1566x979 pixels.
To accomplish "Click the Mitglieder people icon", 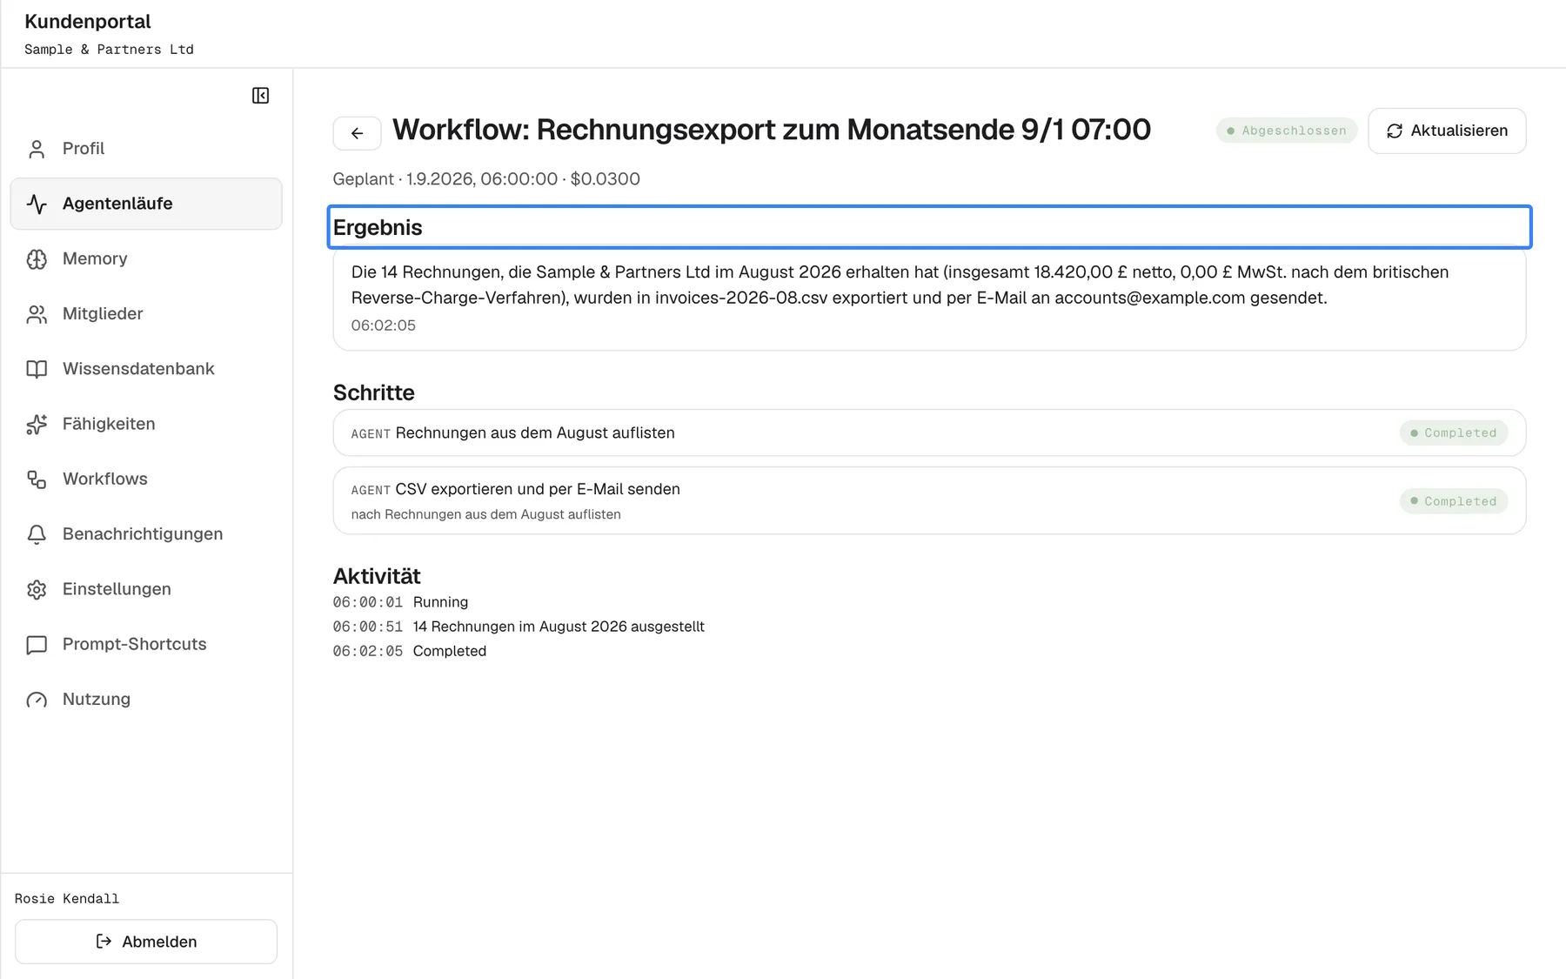I will pos(37,314).
